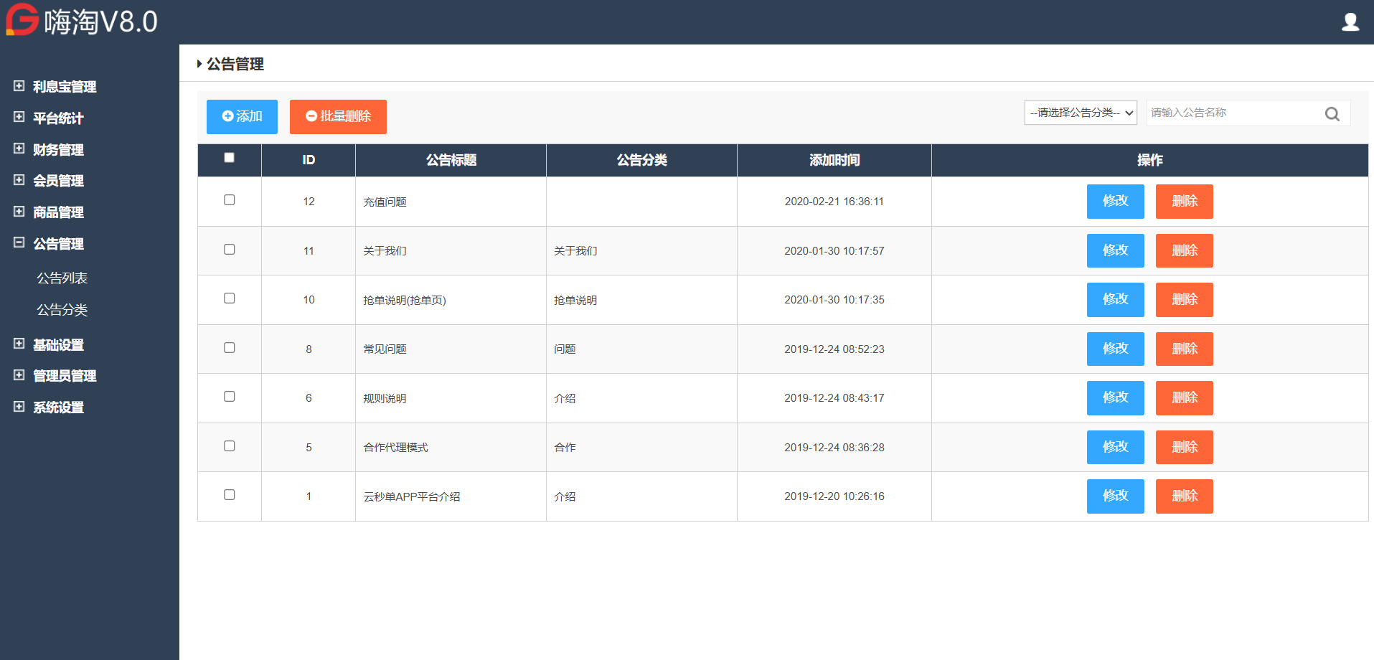This screenshot has height=660, width=1374.
Task: Click 删除 for 云秒单APP平台介绍 row
Action: click(x=1185, y=496)
